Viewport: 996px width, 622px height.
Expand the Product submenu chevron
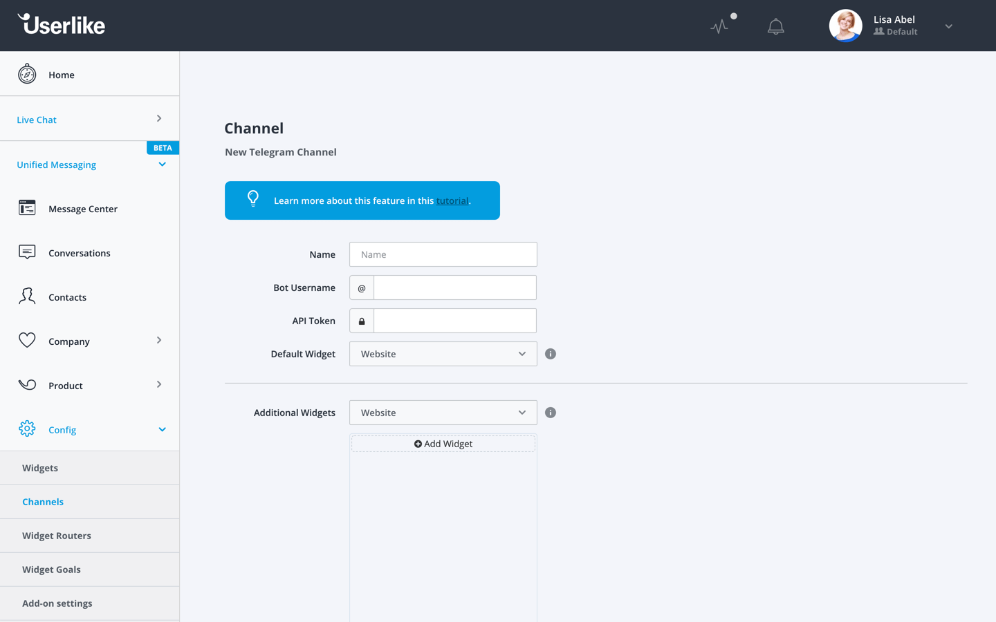pos(159,385)
